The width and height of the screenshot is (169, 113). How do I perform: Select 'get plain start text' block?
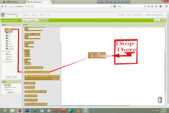[x=31, y=100]
